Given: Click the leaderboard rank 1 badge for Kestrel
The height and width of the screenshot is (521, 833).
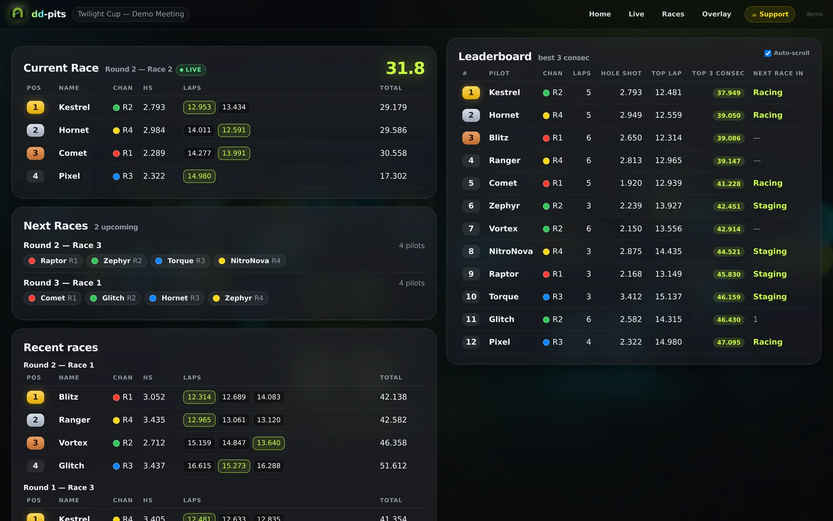Looking at the screenshot, I should tap(471, 93).
